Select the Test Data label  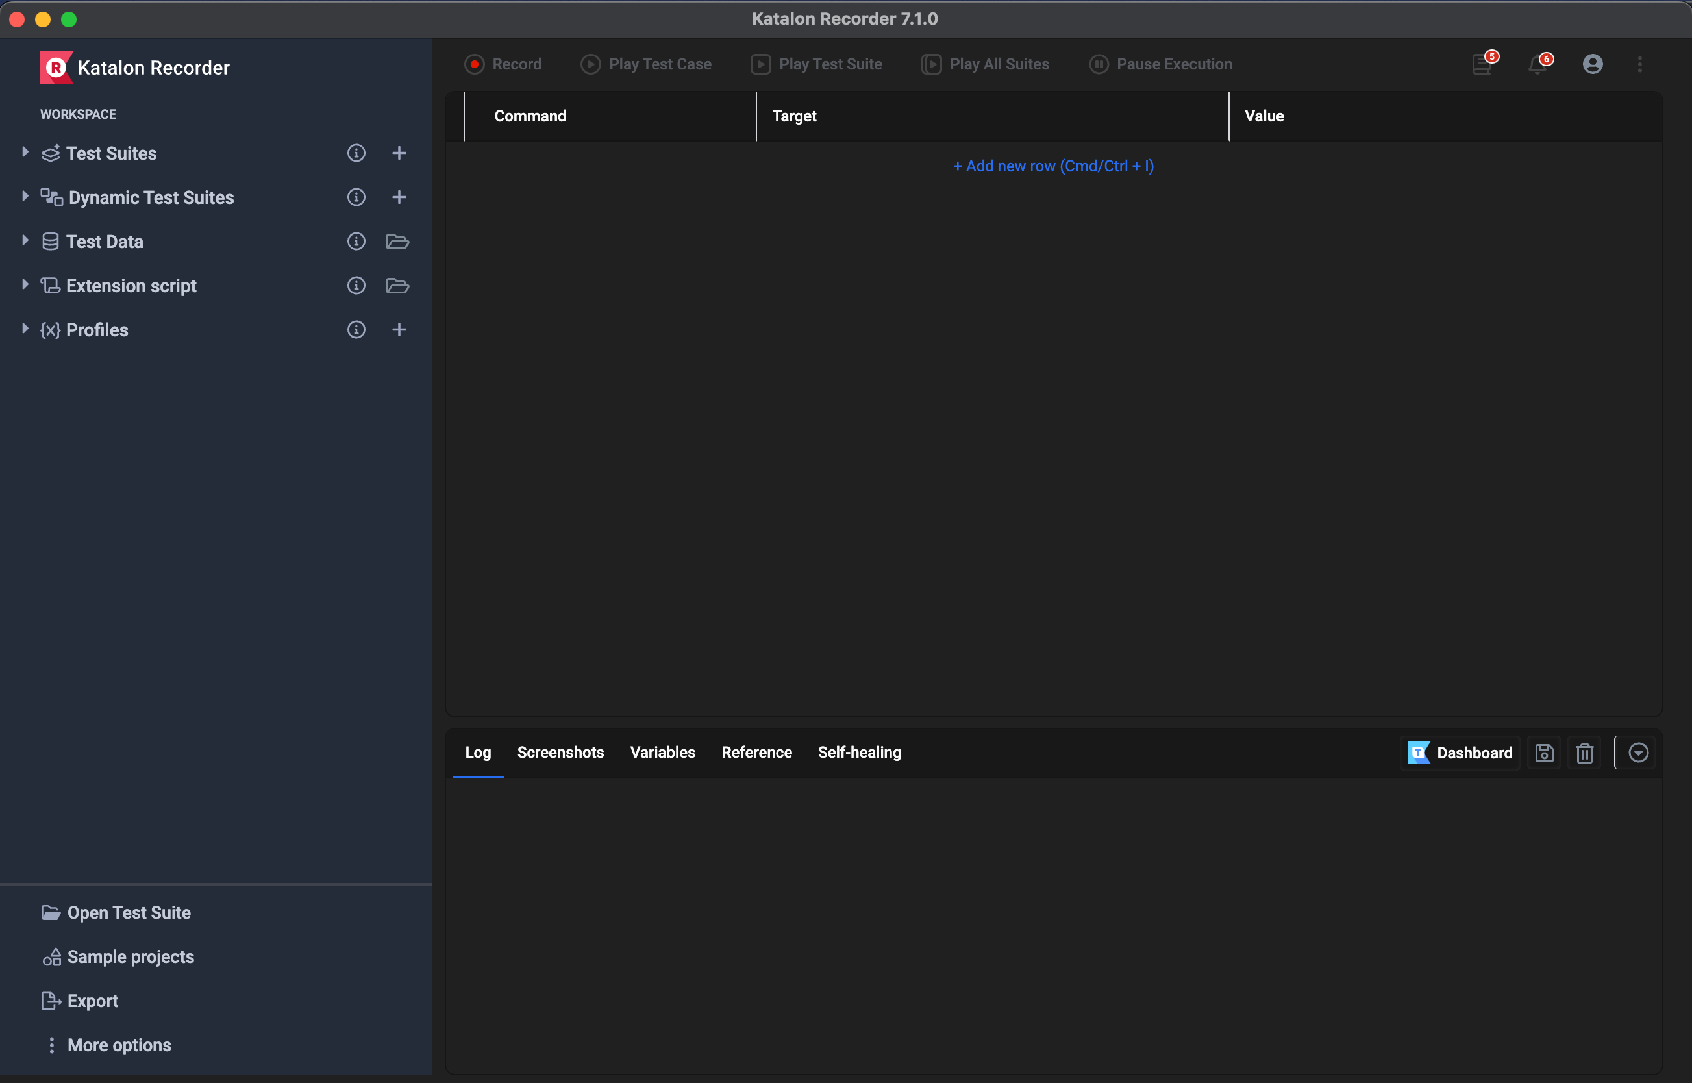tap(105, 242)
